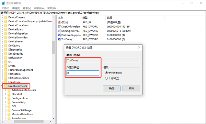This screenshot has width=206, height=124.
Task: Click the DeviceContainers folder icon
Action: pos(5,25)
